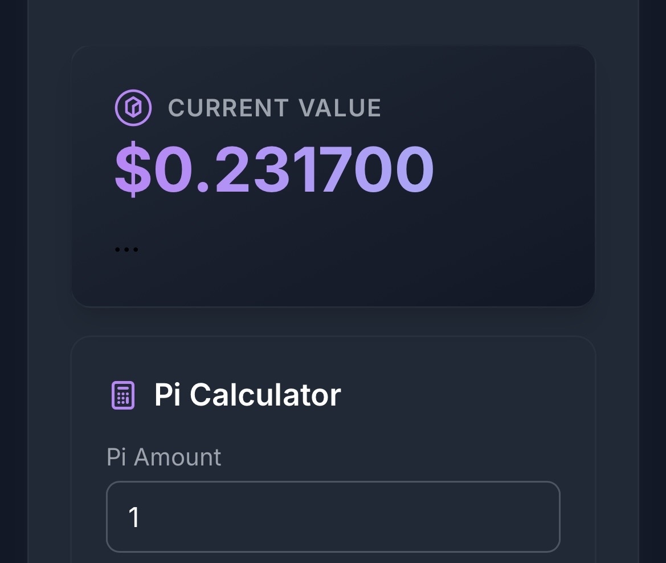Screen dimensions: 666x563
Task: Click the purple calculator icon
Action: [122, 395]
